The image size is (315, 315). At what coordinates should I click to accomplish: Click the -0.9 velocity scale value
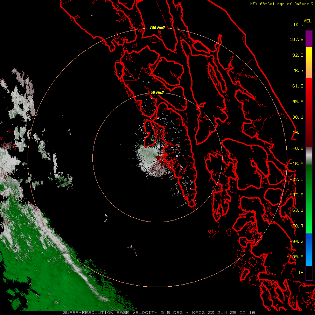[298, 148]
